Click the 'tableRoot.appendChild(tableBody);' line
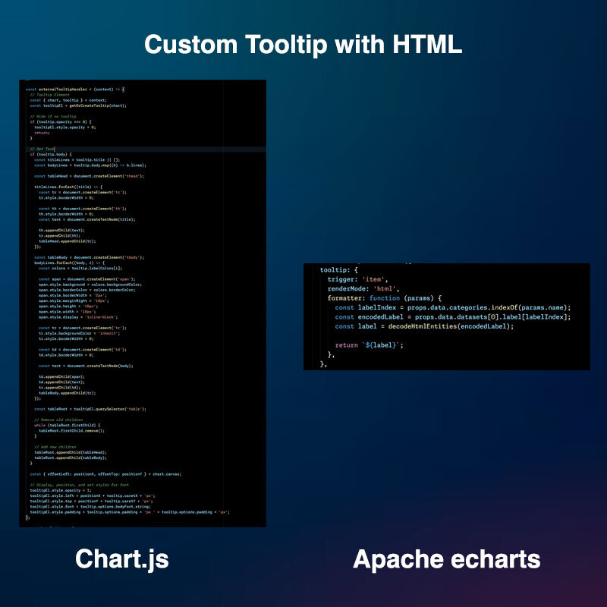 [71, 458]
